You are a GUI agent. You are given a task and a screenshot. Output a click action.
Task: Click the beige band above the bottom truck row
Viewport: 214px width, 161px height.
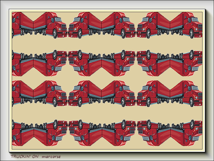coord(107,113)
